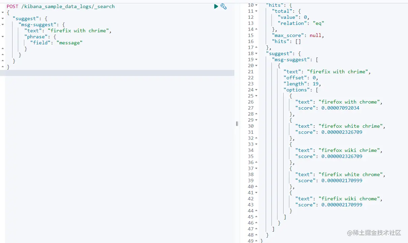Click fold marker at response line 47
Image resolution: width=408 pixels, height=243 pixels.
[257, 229]
